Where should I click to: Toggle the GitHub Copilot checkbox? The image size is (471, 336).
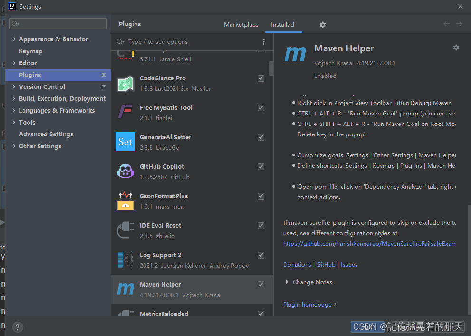point(261,167)
